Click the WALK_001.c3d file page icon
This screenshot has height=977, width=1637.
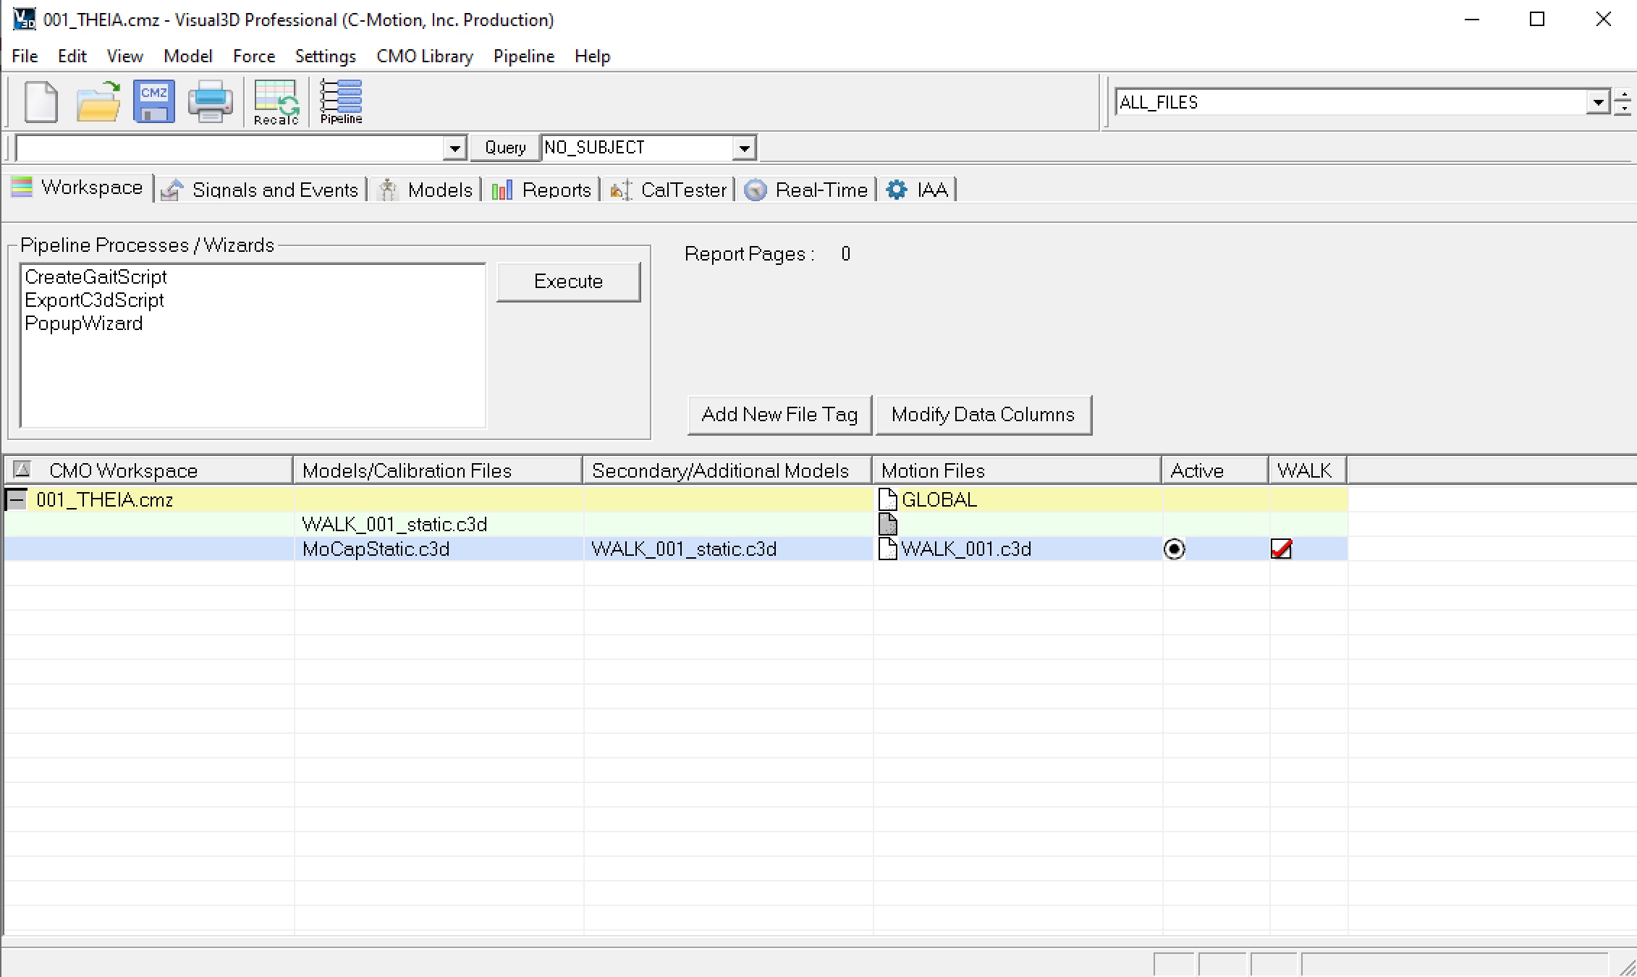pyautogui.click(x=887, y=549)
